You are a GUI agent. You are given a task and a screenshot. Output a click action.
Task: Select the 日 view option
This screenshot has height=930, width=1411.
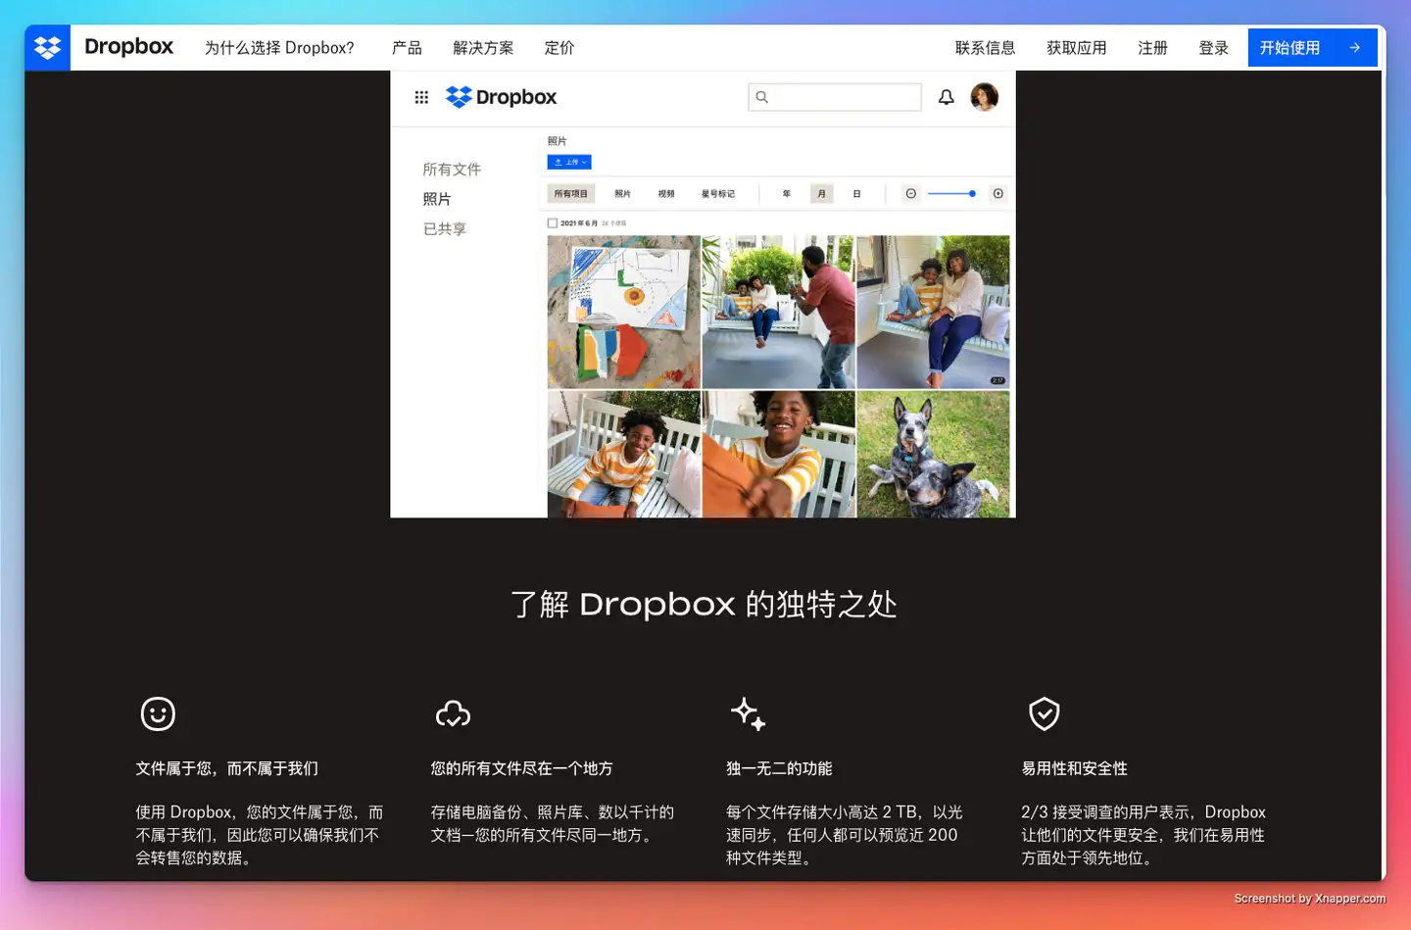(x=856, y=194)
